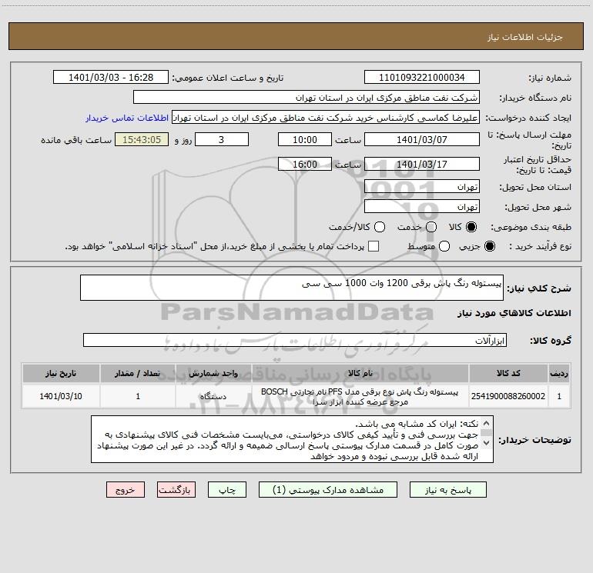The width and height of the screenshot is (593, 573).
Task: Click price validity date 1401/03/17
Action: 422,165
